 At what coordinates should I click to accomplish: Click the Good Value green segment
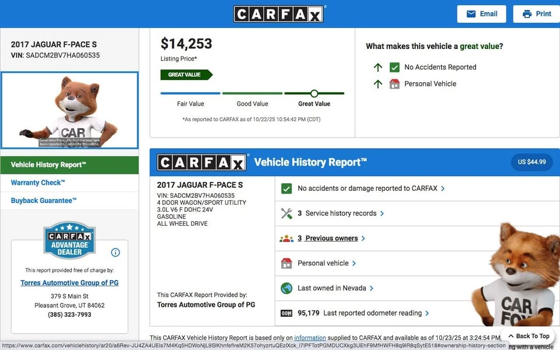coord(252,93)
